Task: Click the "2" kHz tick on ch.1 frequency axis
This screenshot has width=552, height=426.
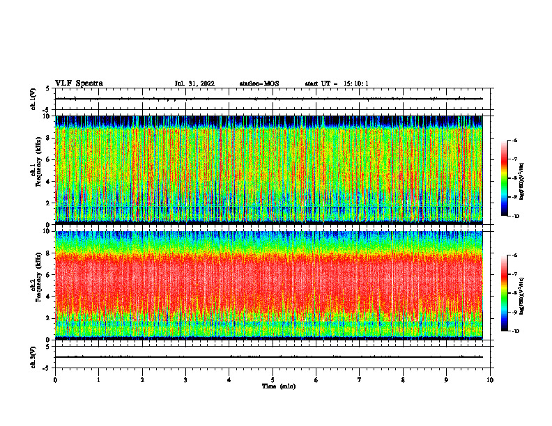Action: (x=49, y=203)
